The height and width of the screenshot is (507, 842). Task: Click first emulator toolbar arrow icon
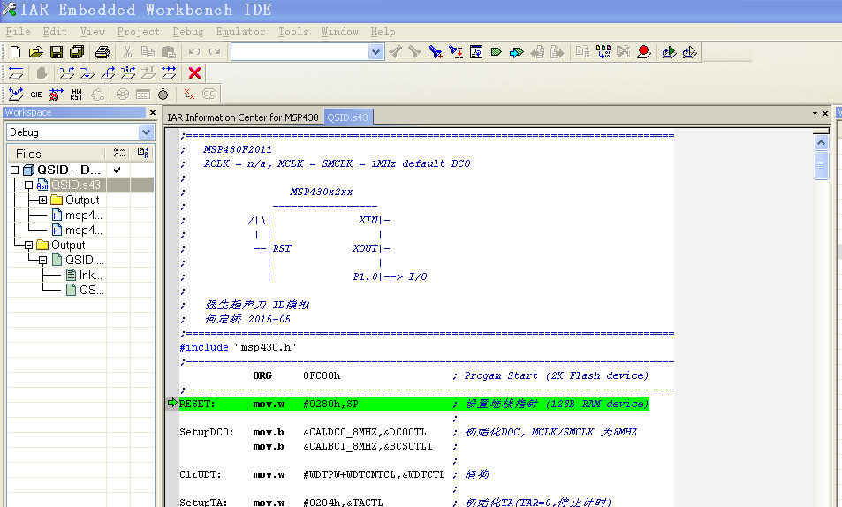[x=16, y=95]
